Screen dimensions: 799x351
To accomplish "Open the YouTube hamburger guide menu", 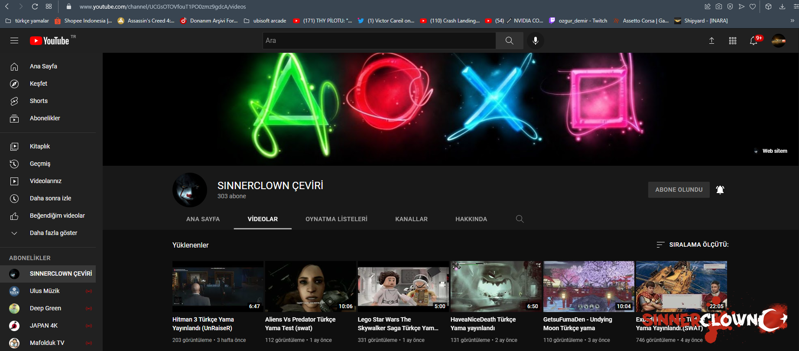I will point(14,41).
